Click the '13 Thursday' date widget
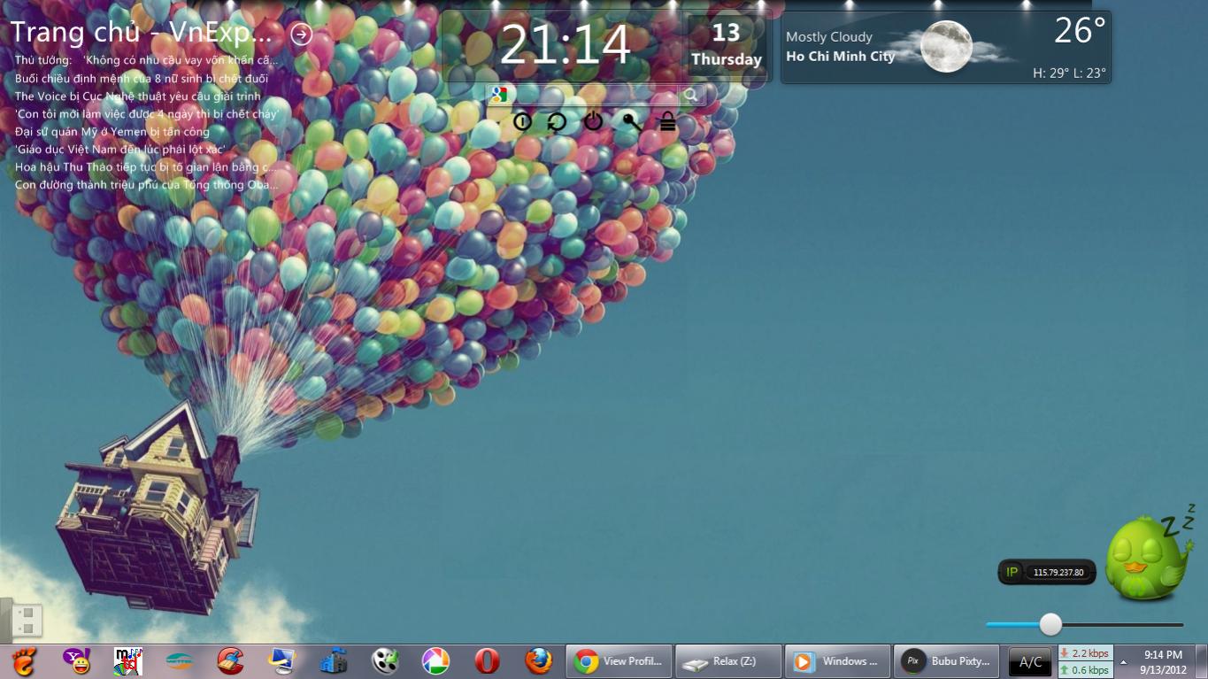This screenshot has width=1208, height=679. click(727, 44)
